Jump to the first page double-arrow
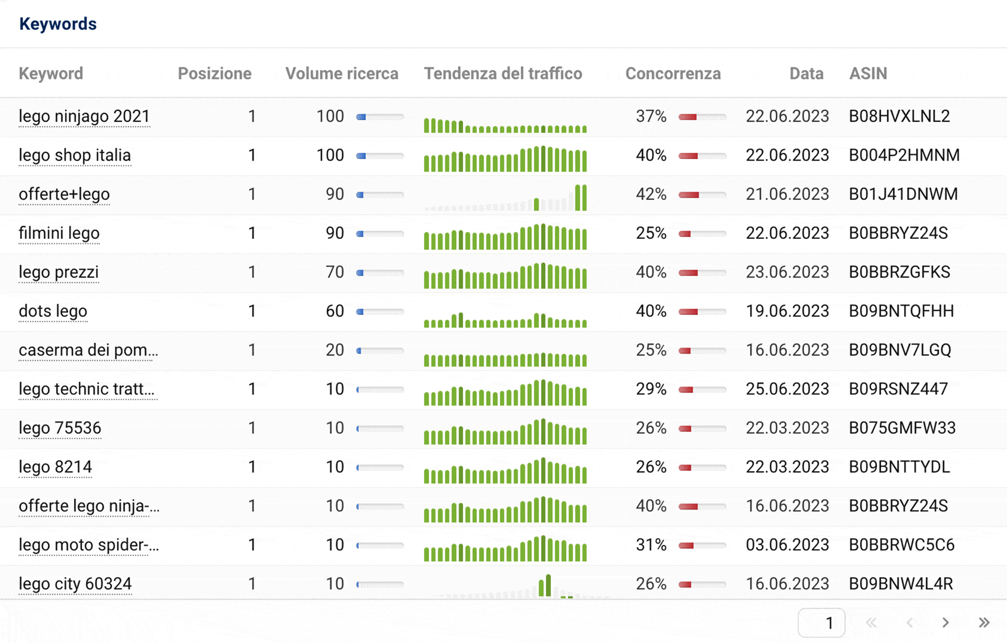This screenshot has width=1007, height=643. (871, 623)
